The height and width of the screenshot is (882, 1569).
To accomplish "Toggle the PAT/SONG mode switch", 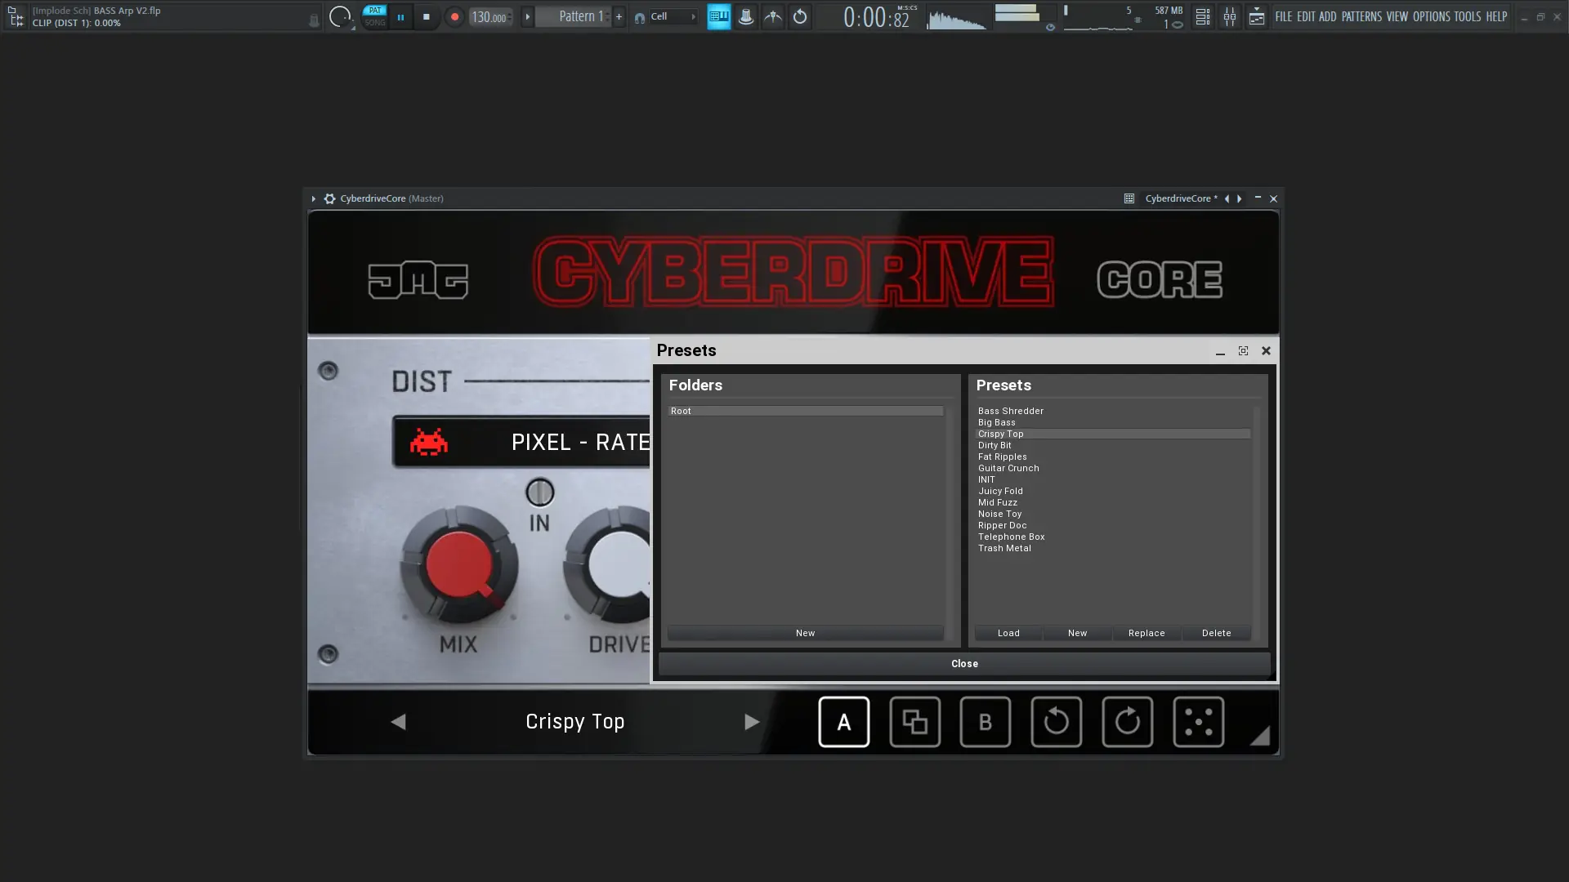I will pyautogui.click(x=374, y=16).
